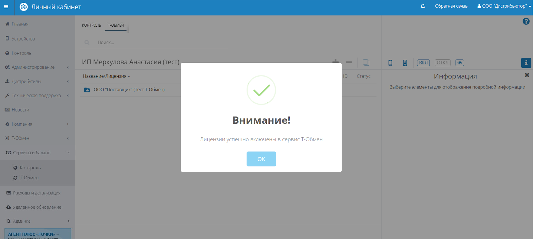
Task: Click the blue help question mark icon
Action: click(526, 21)
